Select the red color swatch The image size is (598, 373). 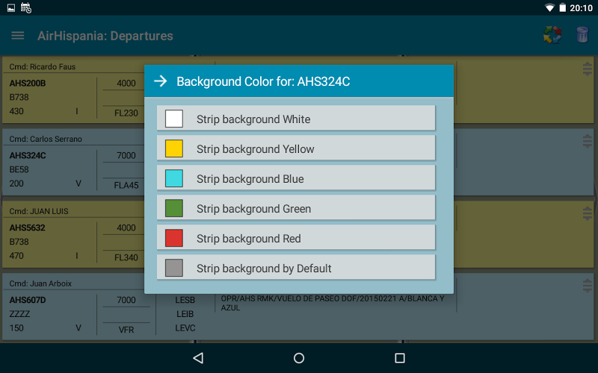coord(174,238)
